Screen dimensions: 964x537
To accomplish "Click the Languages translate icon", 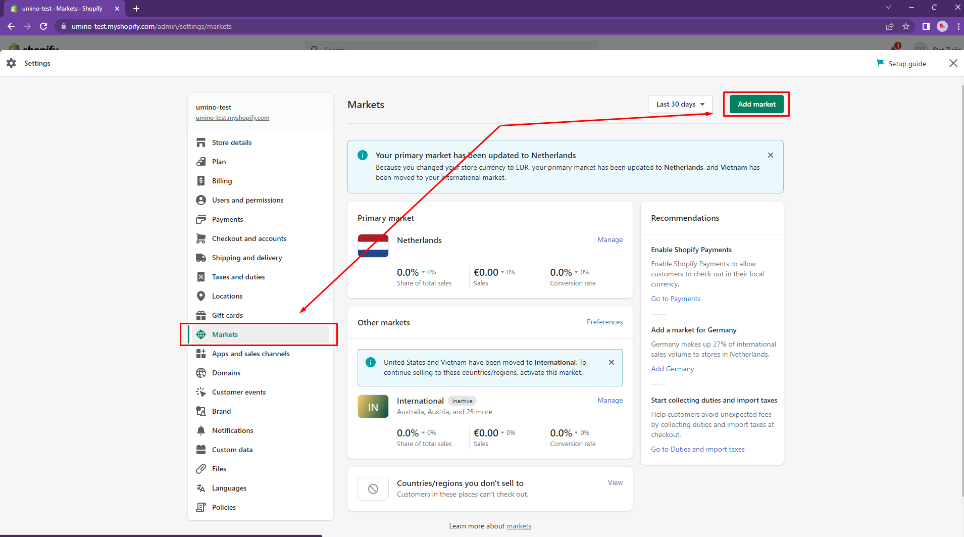I will 201,488.
